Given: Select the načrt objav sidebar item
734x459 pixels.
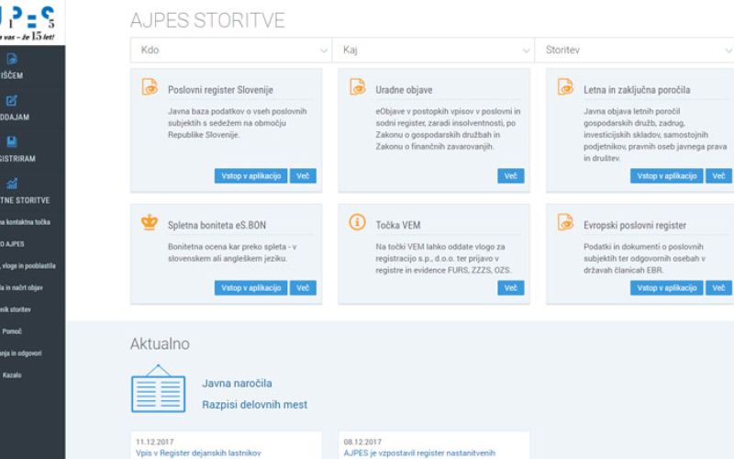Looking at the screenshot, I should (21, 287).
